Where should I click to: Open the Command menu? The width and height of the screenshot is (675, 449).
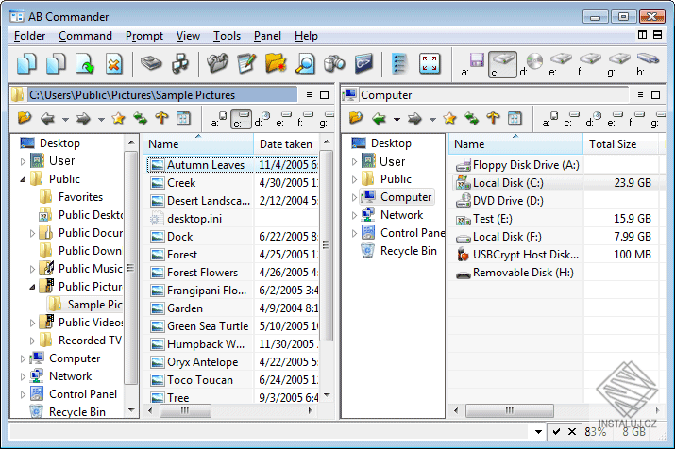tap(85, 36)
